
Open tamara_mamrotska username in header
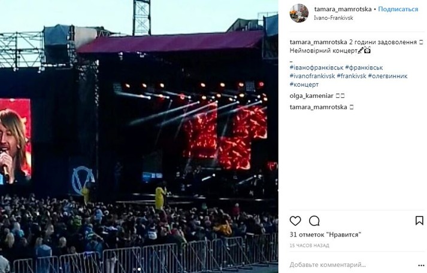pos(343,9)
